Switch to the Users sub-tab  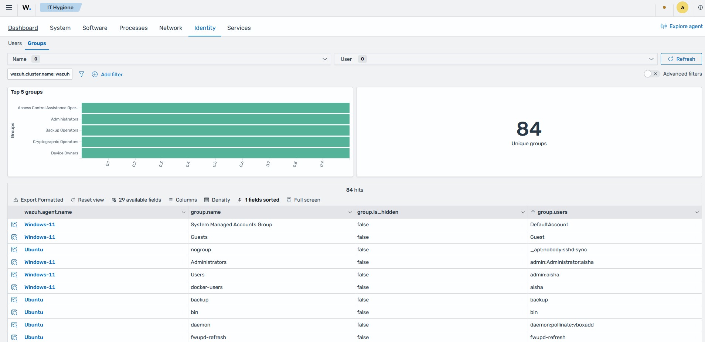coord(15,43)
